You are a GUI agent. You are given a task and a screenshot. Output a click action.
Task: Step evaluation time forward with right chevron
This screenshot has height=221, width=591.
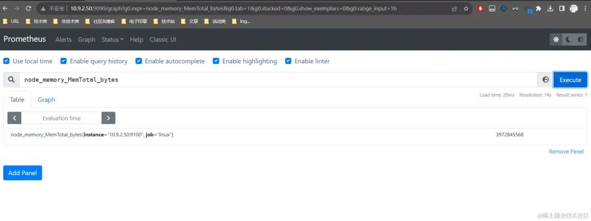pos(108,118)
